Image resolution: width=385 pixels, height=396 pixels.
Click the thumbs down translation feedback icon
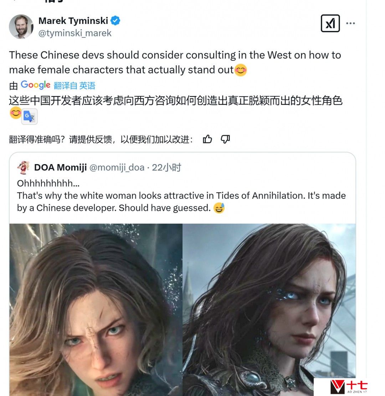pyautogui.click(x=225, y=139)
